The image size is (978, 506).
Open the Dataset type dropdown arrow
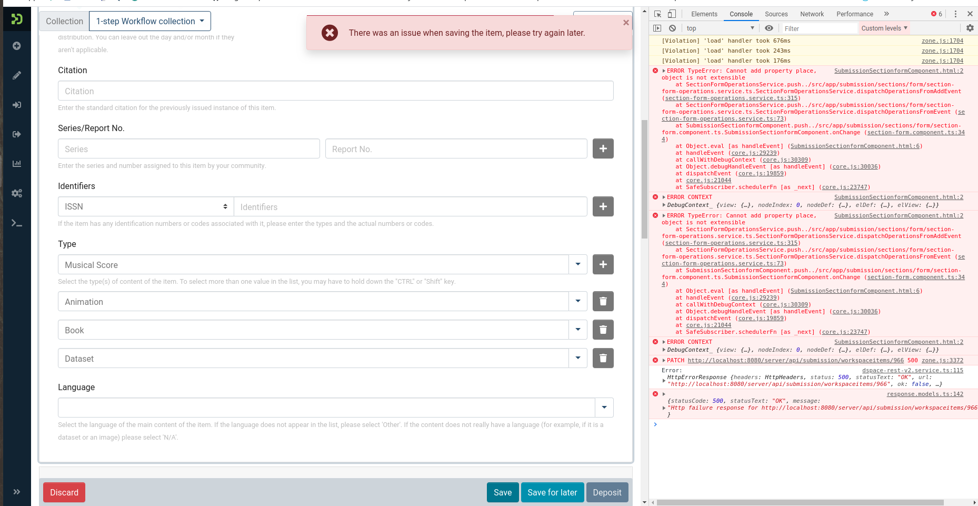tap(578, 358)
